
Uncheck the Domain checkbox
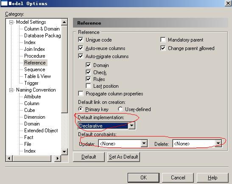click(x=88, y=65)
